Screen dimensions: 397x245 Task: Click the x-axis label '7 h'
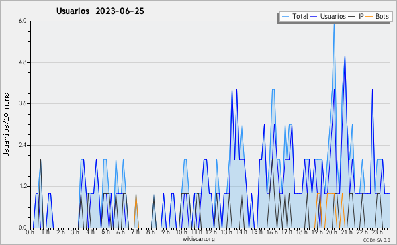click(135, 232)
